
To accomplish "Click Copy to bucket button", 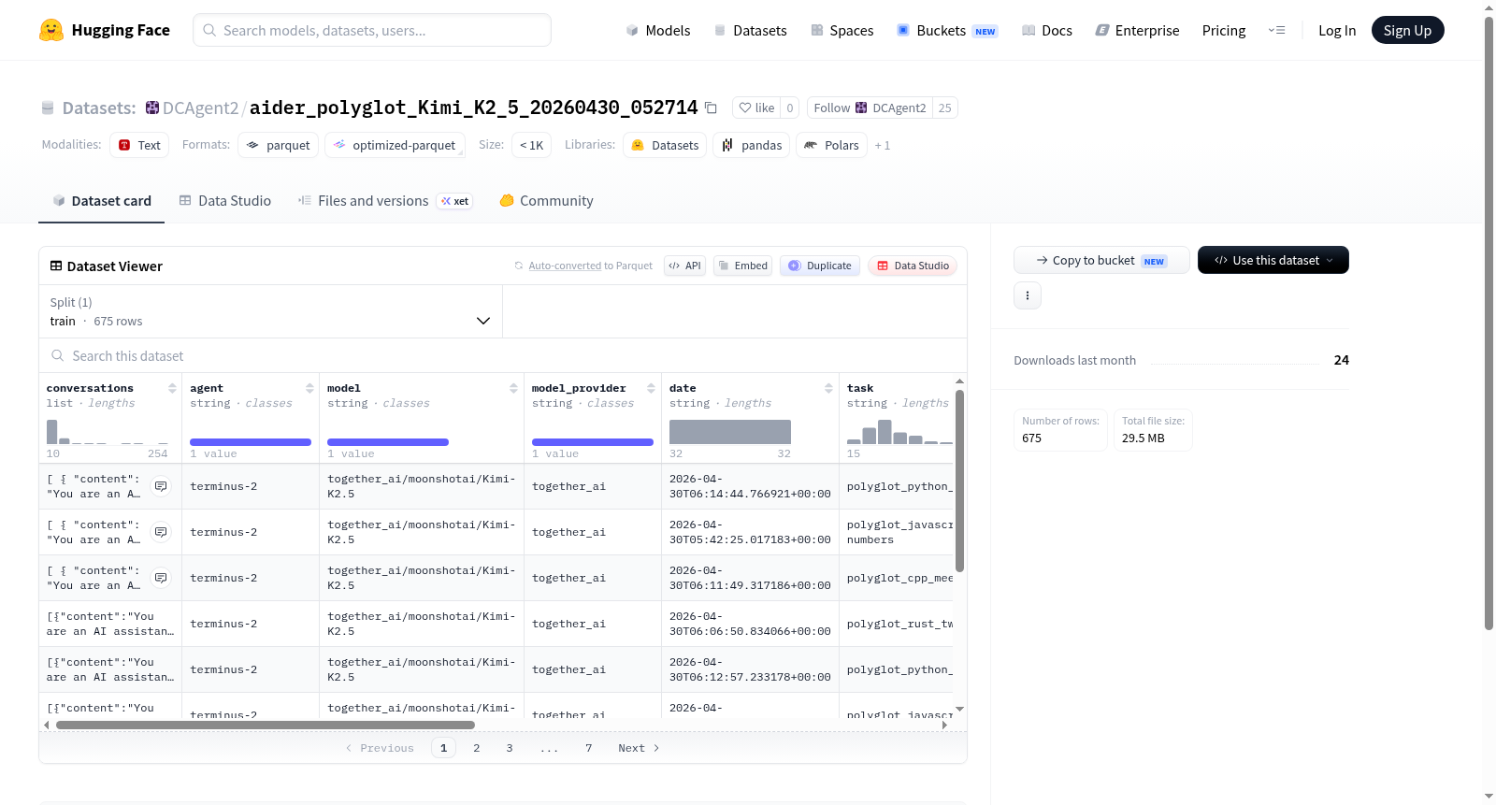I will [x=1101, y=260].
